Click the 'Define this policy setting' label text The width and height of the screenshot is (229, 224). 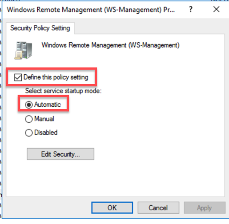pos(56,77)
